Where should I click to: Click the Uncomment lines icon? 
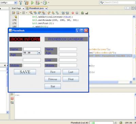(x=87, y=13)
